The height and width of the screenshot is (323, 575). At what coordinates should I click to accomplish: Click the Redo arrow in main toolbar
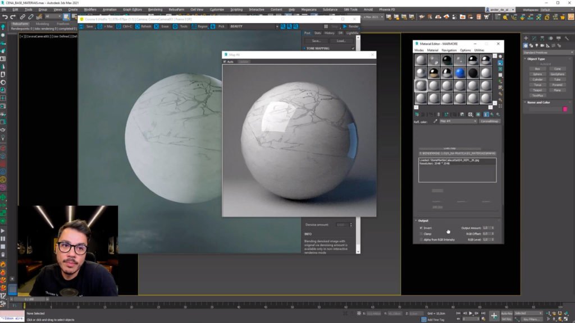point(13,17)
